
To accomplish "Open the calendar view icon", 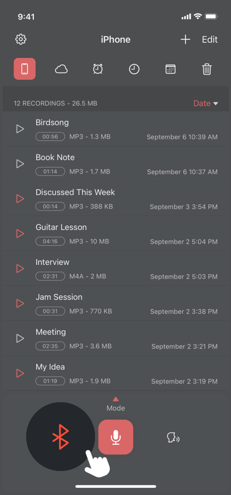I will coord(170,69).
